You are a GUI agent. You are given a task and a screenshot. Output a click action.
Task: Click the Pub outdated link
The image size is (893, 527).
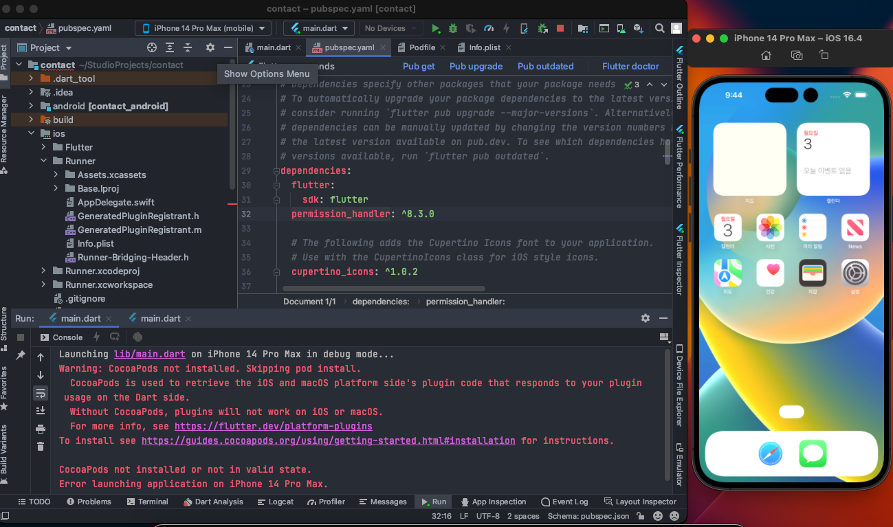click(x=545, y=67)
